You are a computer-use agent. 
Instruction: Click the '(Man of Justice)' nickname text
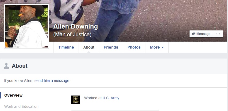72,34
